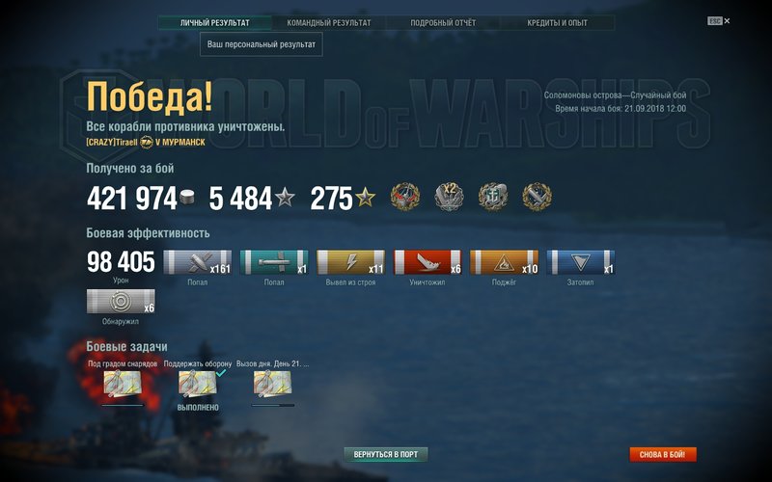
Task: Click the last achievement medal icon
Action: tap(538, 197)
